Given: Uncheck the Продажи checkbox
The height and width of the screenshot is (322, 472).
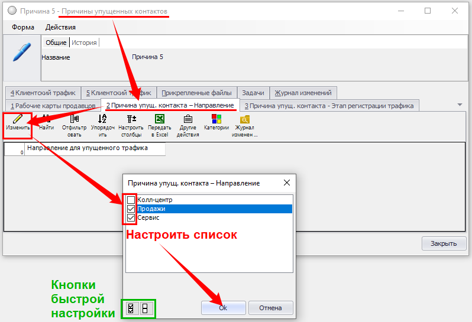Looking at the screenshot, I should [131, 209].
